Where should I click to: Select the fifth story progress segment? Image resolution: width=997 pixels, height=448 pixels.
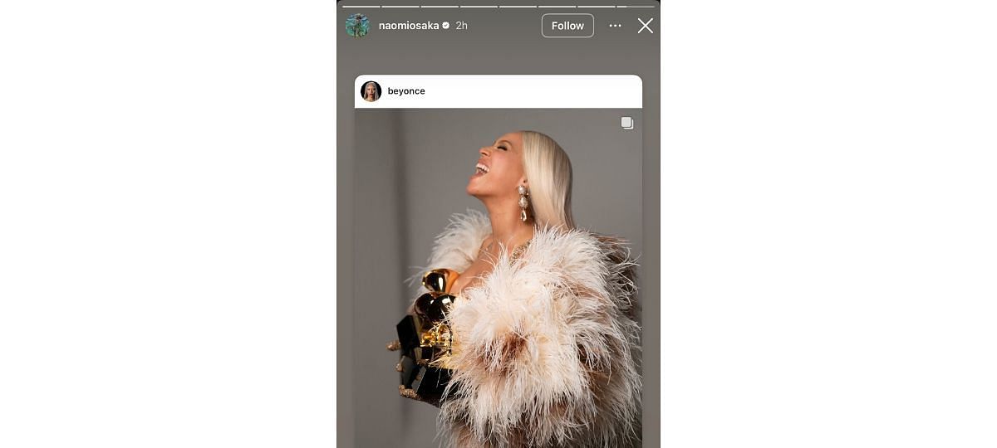click(x=518, y=6)
